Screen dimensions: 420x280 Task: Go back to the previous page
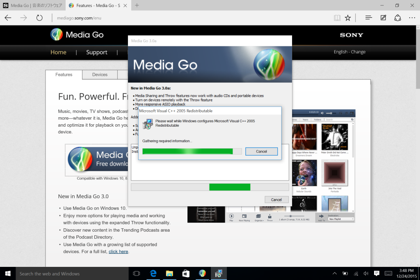8,18
